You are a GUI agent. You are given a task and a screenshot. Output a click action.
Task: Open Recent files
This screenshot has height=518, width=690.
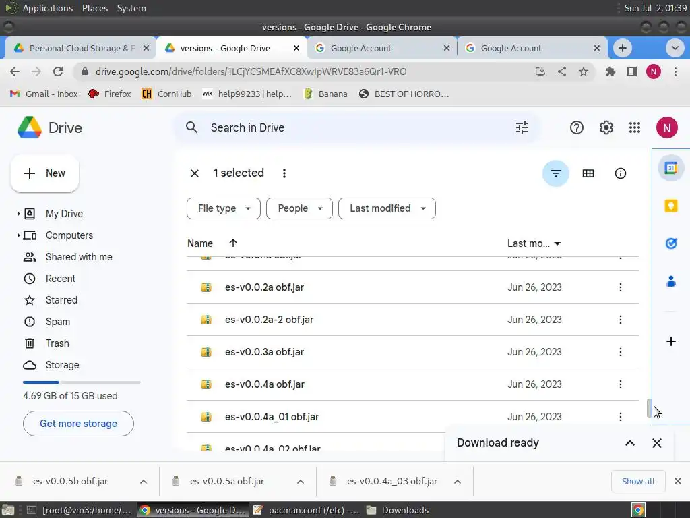60,279
